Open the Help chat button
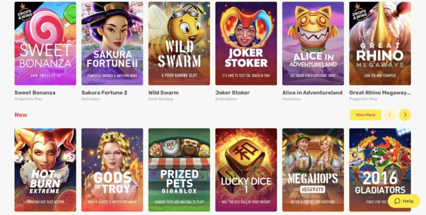The width and height of the screenshot is (426, 215). pos(404,201)
